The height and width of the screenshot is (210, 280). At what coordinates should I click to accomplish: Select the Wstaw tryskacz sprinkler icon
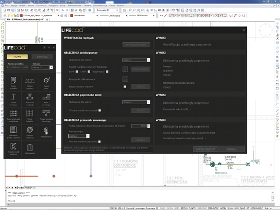(30, 82)
